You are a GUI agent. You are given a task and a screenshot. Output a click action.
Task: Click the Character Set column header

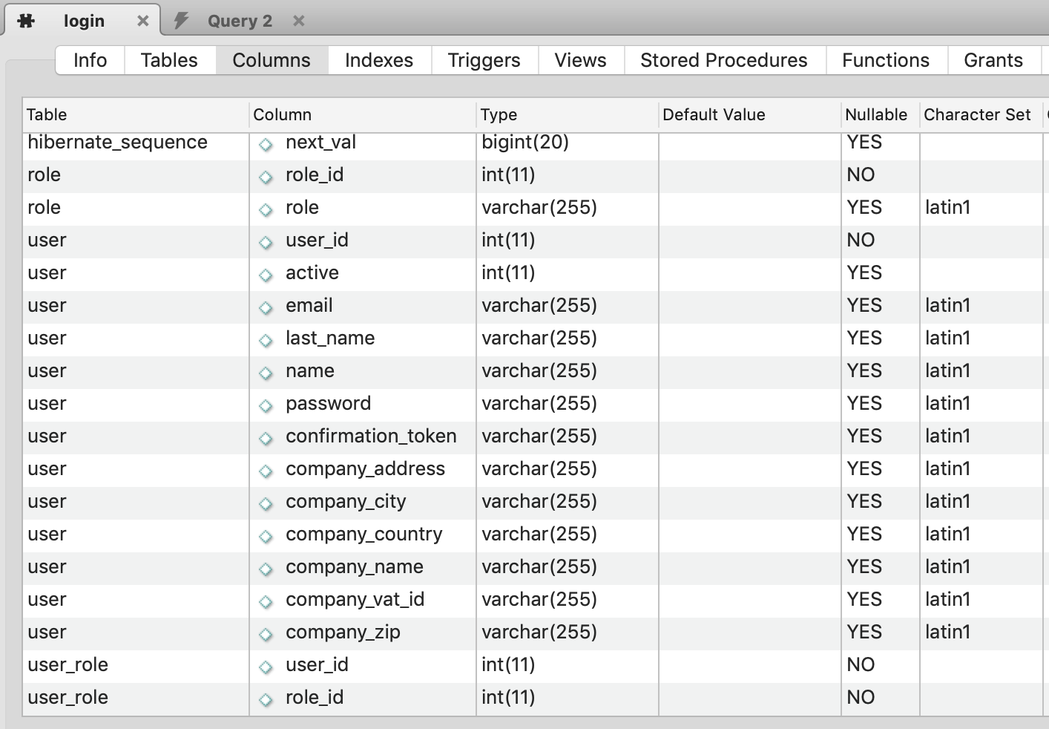pos(976,115)
